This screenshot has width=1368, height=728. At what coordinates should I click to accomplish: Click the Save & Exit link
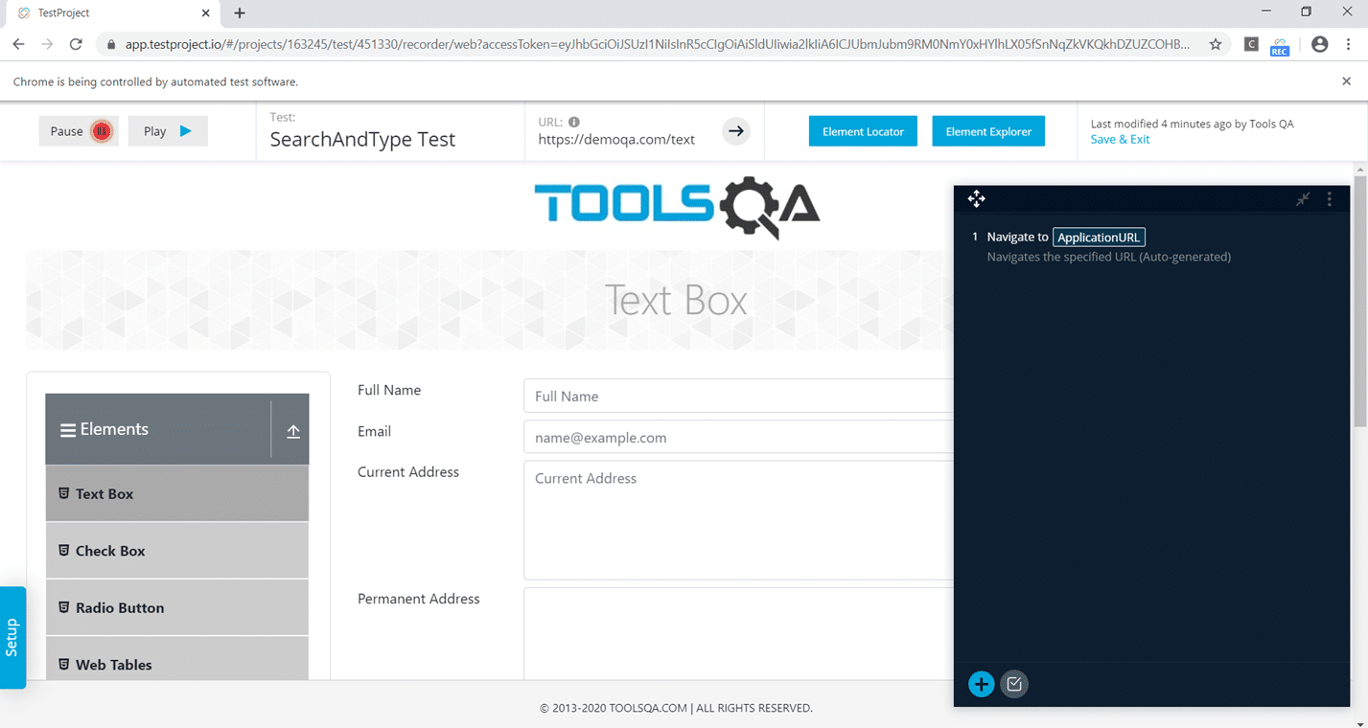1120,139
